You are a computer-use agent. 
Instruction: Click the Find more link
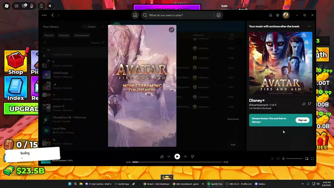click(233, 119)
